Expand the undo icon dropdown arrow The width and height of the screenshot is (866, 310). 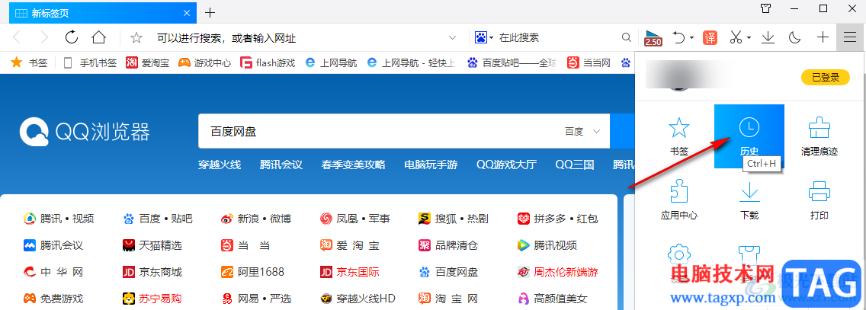pos(691,38)
